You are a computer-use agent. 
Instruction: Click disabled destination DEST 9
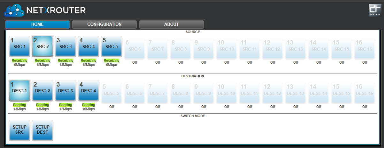pos(204,93)
